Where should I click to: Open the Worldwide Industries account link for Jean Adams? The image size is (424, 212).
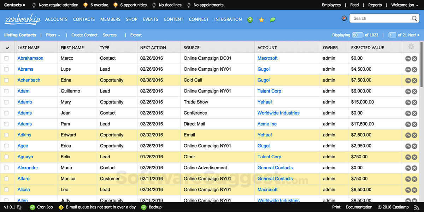click(278, 113)
